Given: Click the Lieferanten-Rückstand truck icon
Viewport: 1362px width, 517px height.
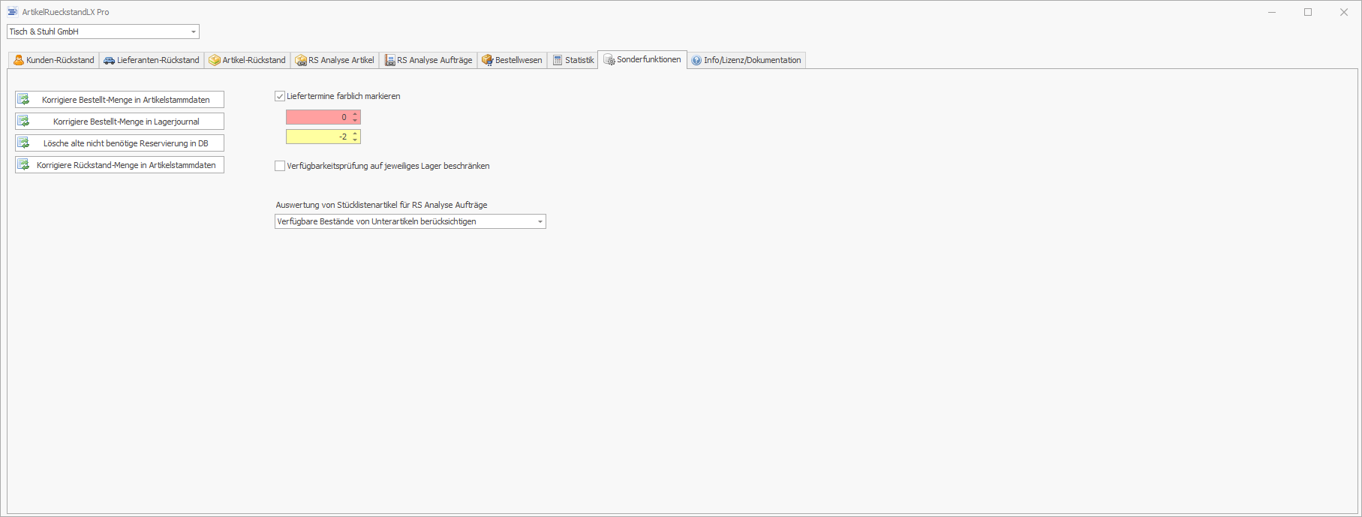Looking at the screenshot, I should [x=110, y=60].
